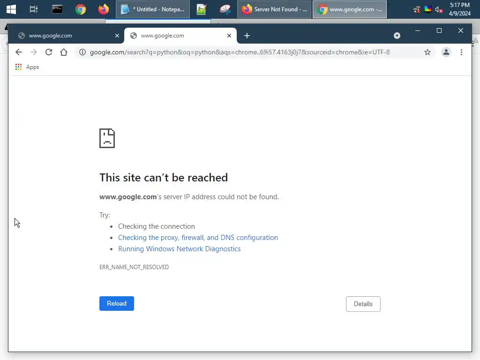480x360 pixels.
Task: Open the pinned Chrome taskbar icon
Action: 81,9
